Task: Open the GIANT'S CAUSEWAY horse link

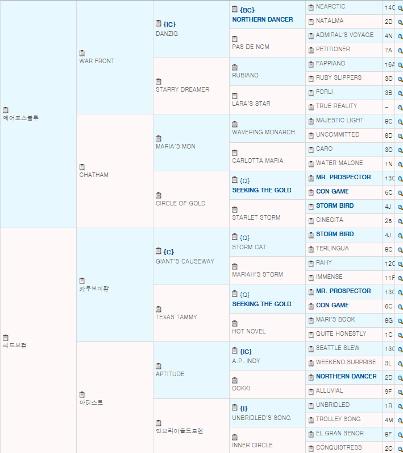Action: click(185, 261)
